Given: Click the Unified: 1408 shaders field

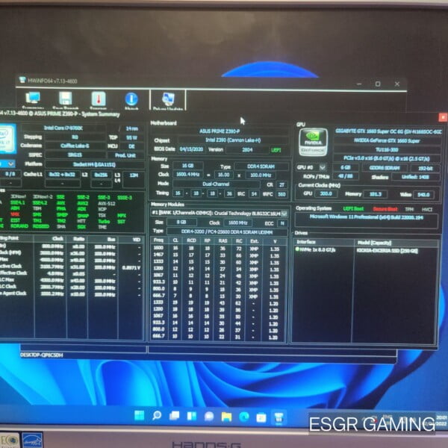Looking at the screenshot, I should (x=415, y=177).
